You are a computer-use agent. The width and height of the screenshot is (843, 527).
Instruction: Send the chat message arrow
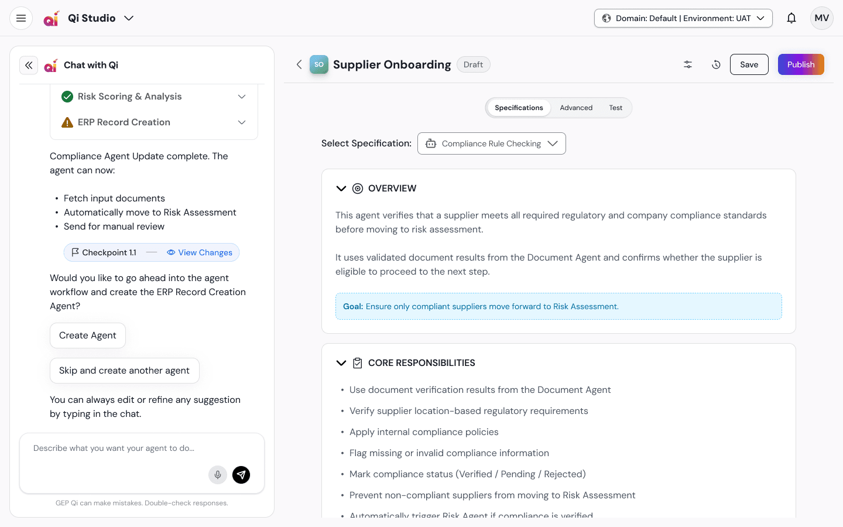tap(241, 475)
